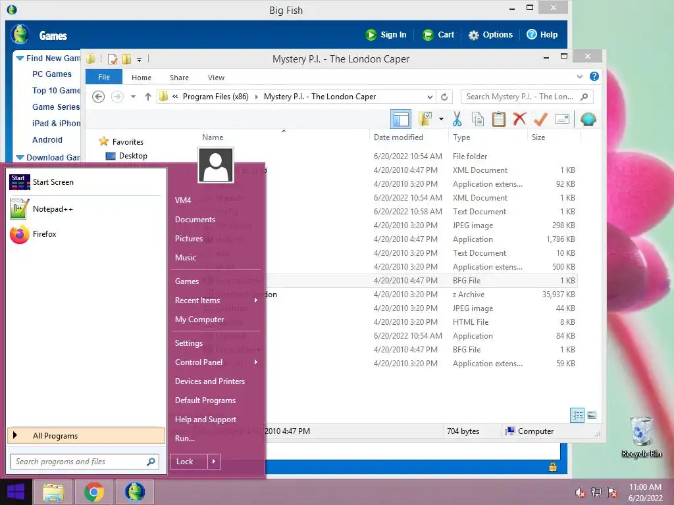Switch to Details view using bottom-right icon
This screenshot has width=674, height=505.
pos(577,415)
